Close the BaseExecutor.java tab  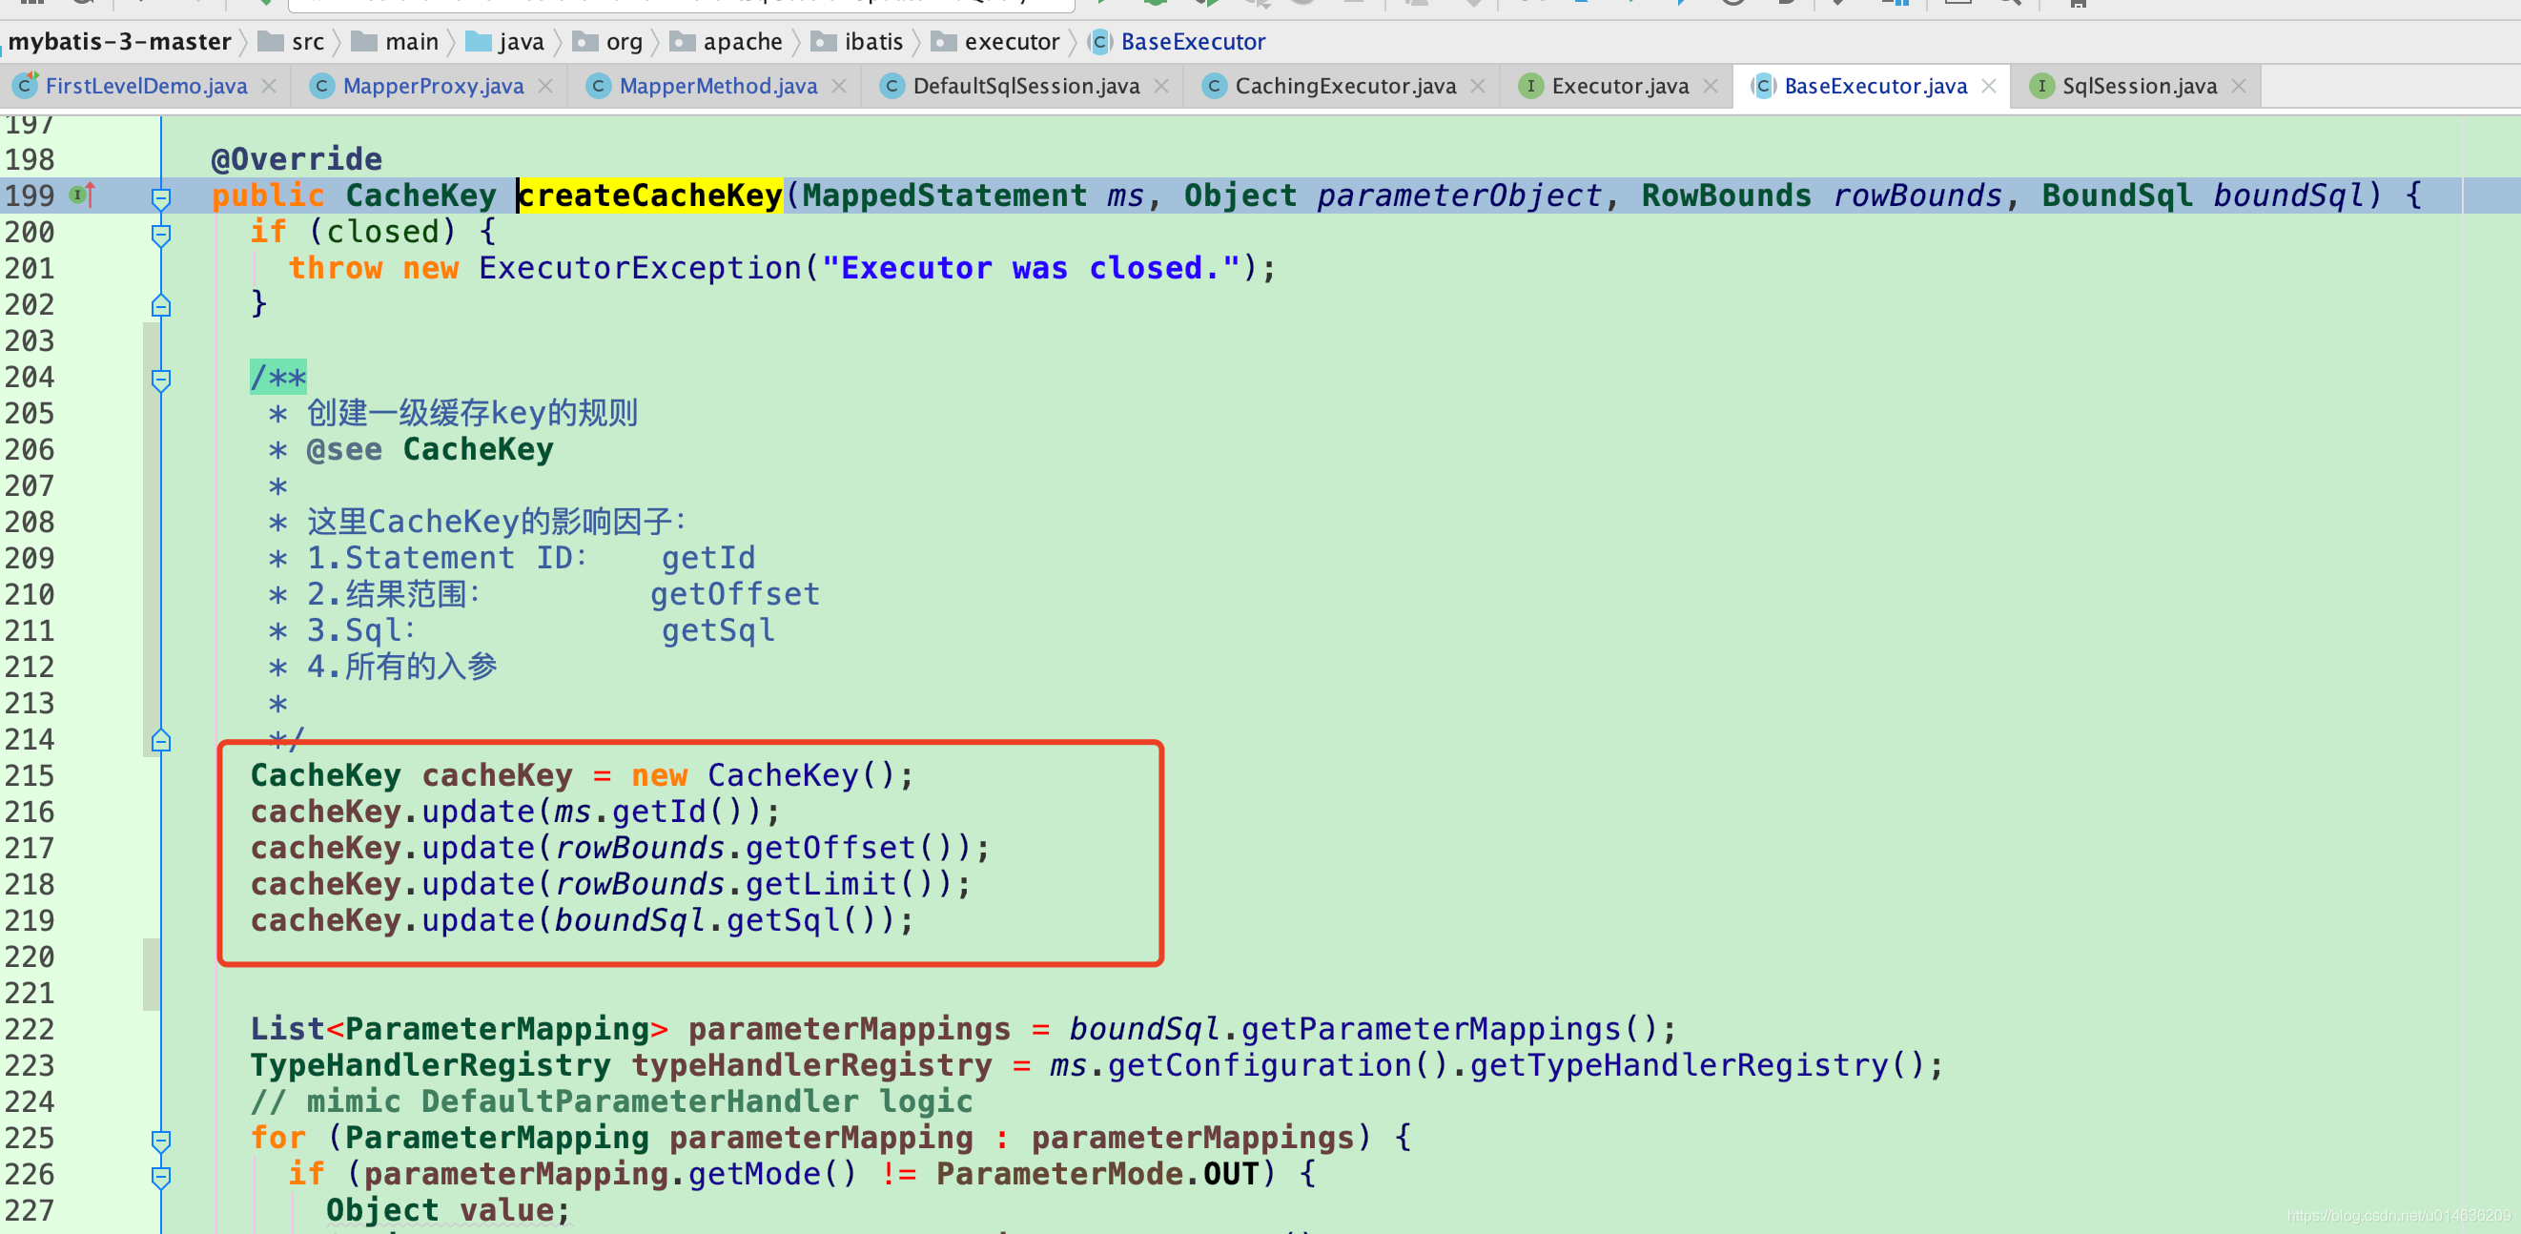coord(1990,86)
